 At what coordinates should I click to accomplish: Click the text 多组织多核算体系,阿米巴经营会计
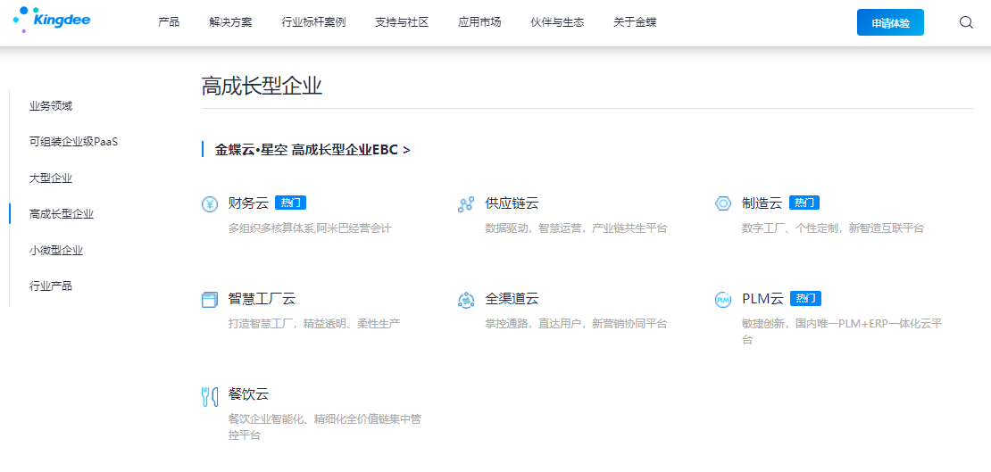[310, 228]
